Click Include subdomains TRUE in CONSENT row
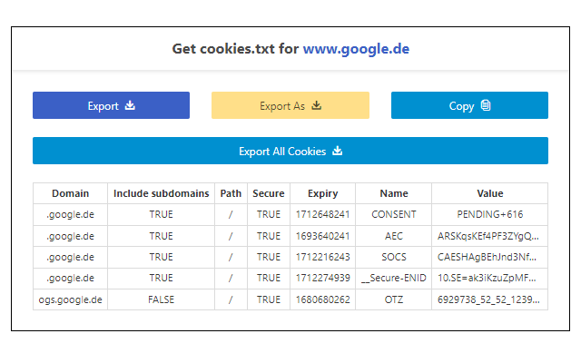This screenshot has height=363, width=581. pyautogui.click(x=162, y=214)
